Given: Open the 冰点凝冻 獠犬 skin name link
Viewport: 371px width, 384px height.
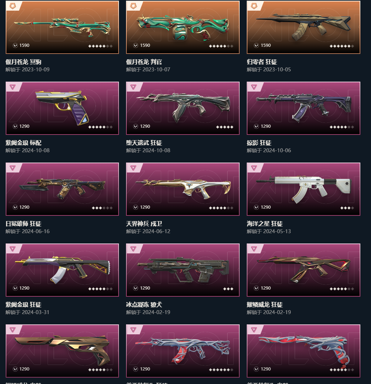Looking at the screenshot, I should [x=144, y=305].
